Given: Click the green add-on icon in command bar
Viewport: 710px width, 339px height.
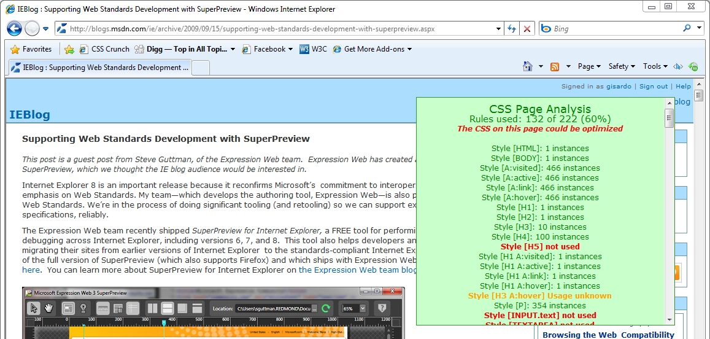Looking at the screenshot, I should coord(693,66).
